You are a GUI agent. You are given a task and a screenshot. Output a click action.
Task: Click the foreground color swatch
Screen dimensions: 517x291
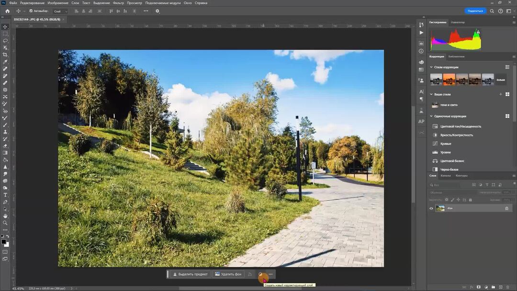4,242
